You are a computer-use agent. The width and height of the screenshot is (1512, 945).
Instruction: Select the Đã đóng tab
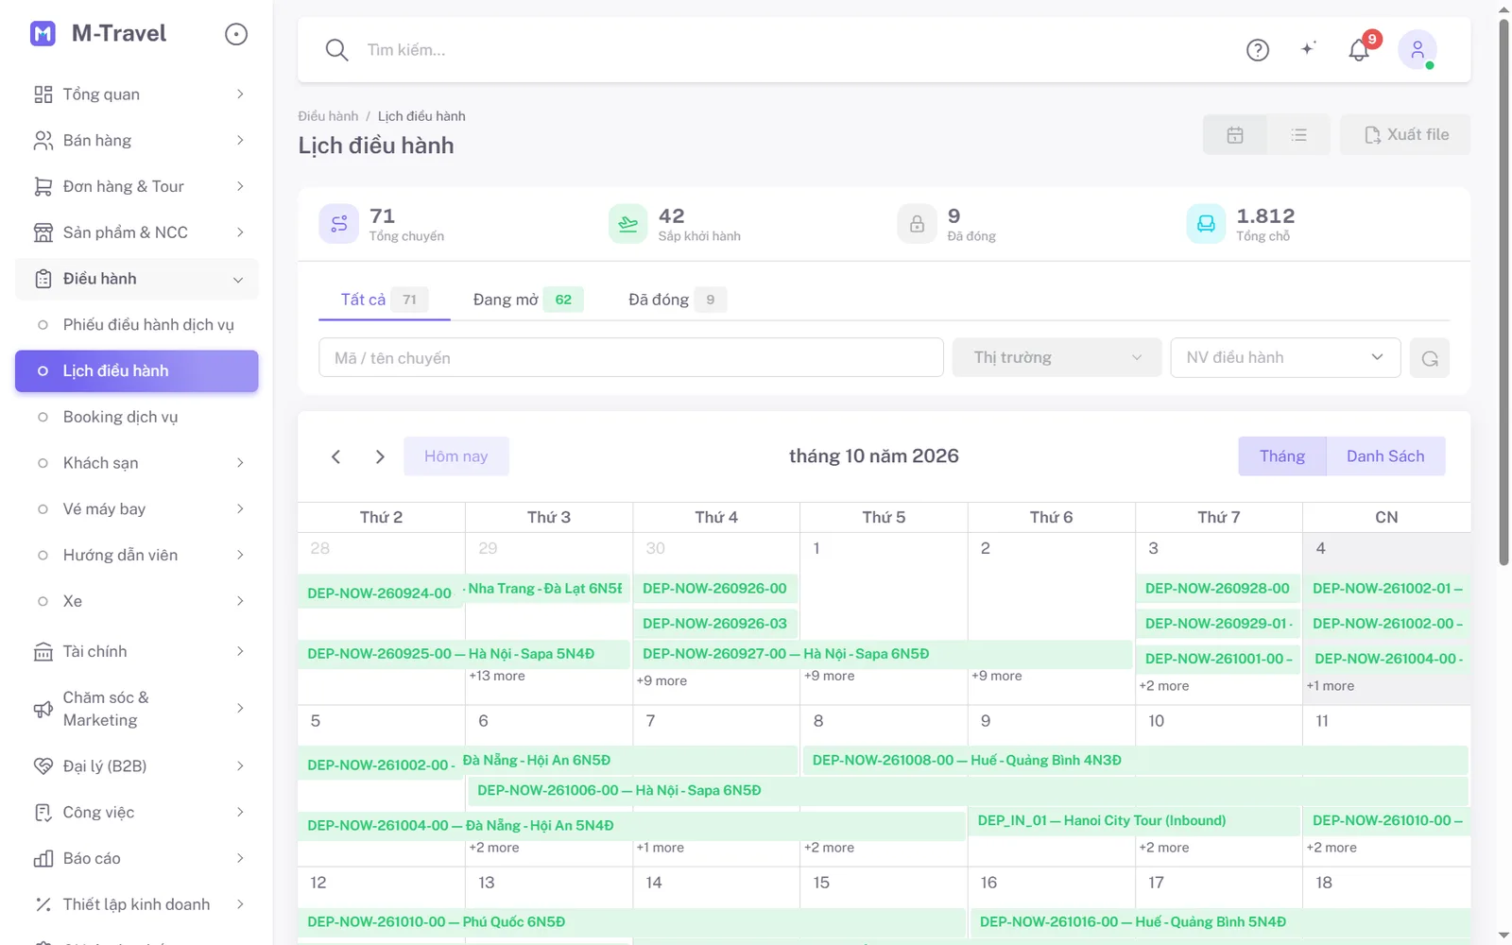coord(677,300)
